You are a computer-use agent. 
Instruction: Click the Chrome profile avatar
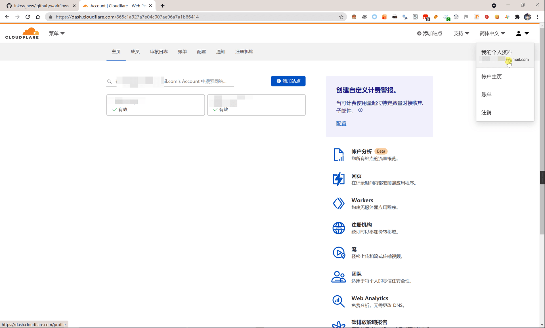coord(527,17)
